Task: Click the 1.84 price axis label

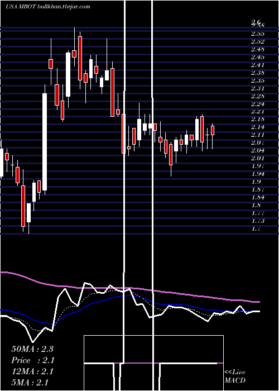Action: [258, 198]
